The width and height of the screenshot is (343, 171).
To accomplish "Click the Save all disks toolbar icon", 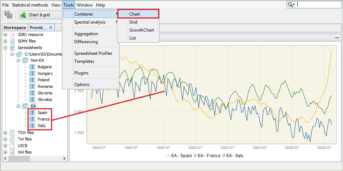I will pos(8,15).
